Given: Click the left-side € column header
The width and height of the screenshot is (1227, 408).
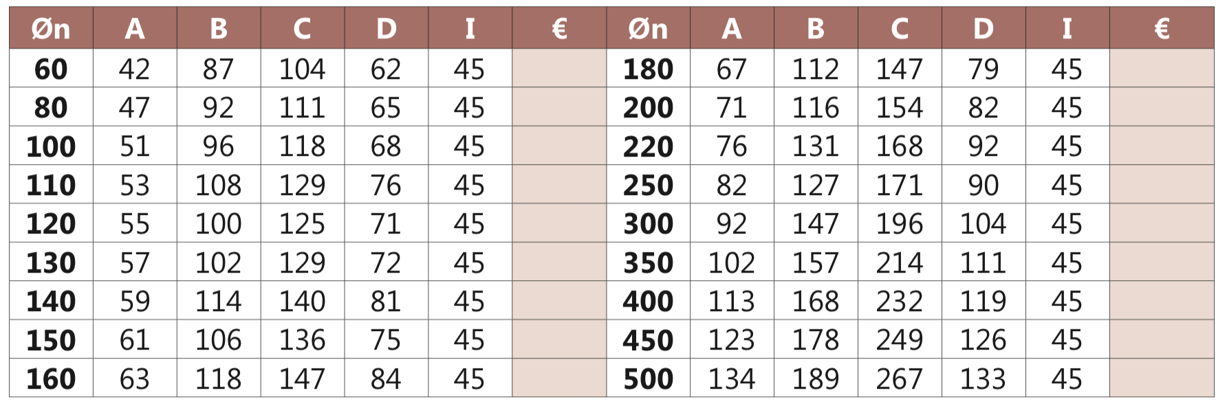Looking at the screenshot, I should [x=559, y=28].
